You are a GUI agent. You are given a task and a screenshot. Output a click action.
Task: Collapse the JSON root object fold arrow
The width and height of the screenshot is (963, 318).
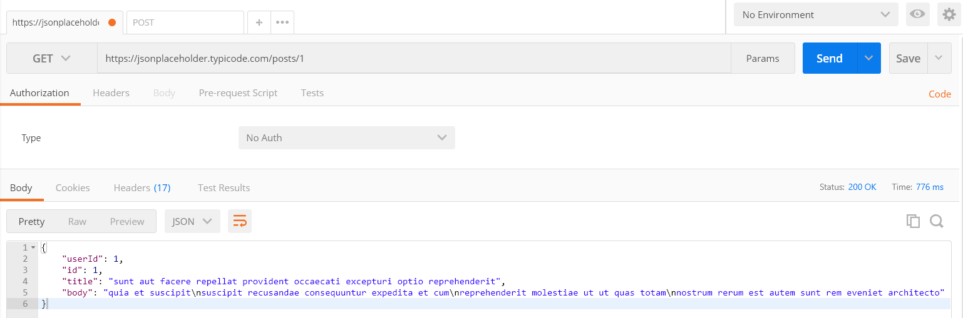click(x=33, y=248)
